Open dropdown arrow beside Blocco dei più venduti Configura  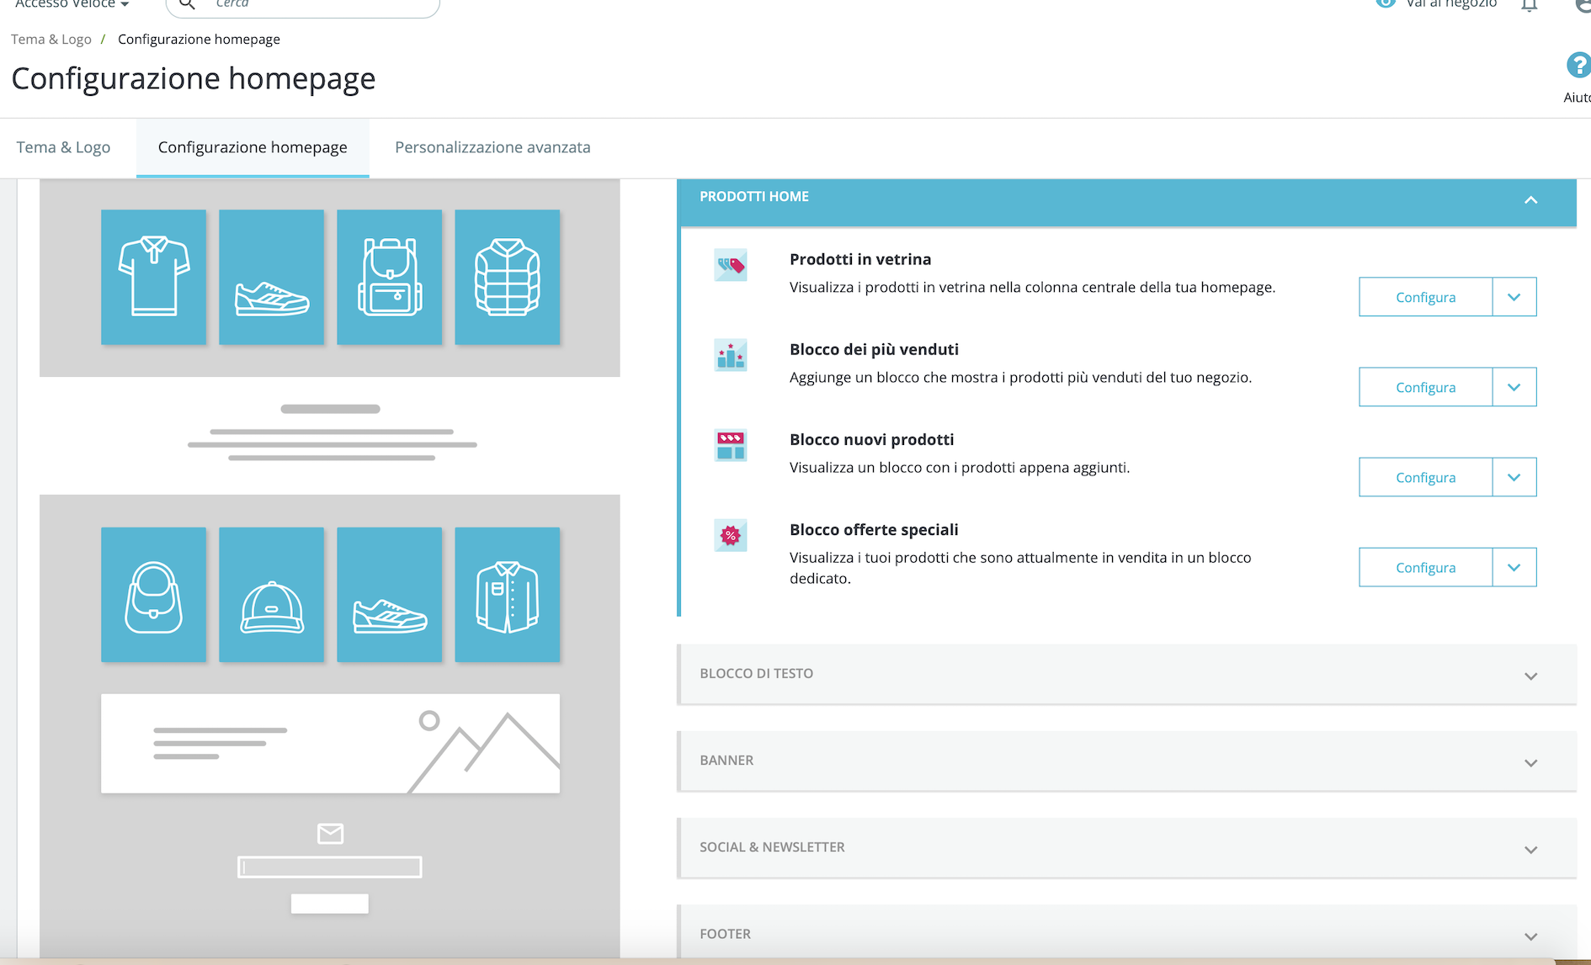1514,387
